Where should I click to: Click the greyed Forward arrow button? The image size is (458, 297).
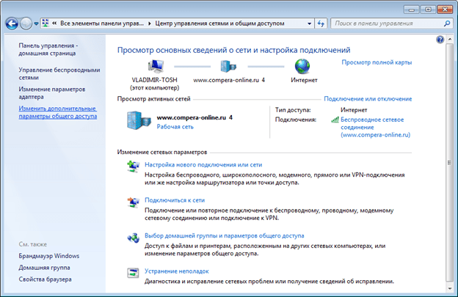tap(26, 23)
